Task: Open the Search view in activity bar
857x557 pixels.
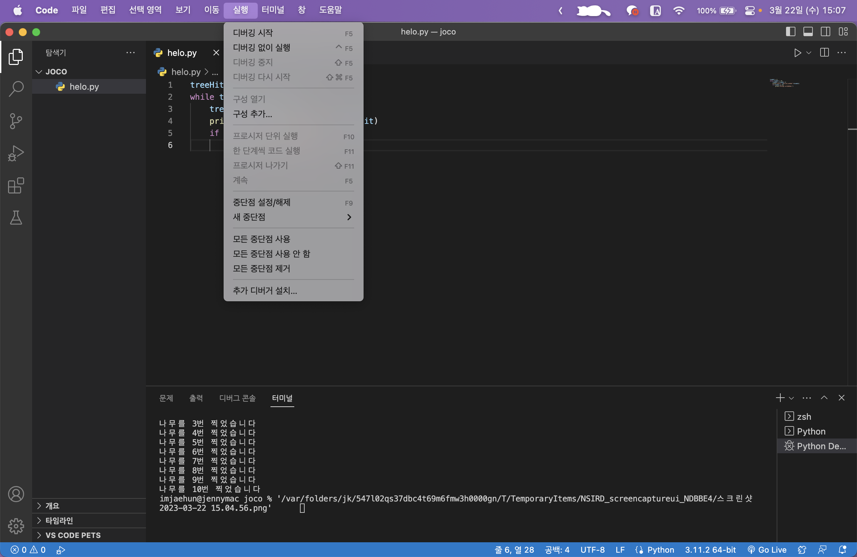Action: 16,89
